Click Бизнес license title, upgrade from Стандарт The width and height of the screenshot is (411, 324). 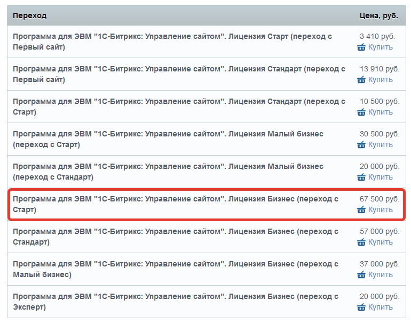point(175,237)
